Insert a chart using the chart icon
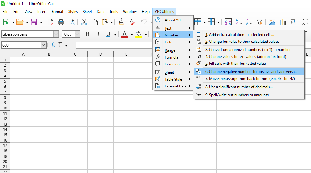 click(x=283, y=22)
